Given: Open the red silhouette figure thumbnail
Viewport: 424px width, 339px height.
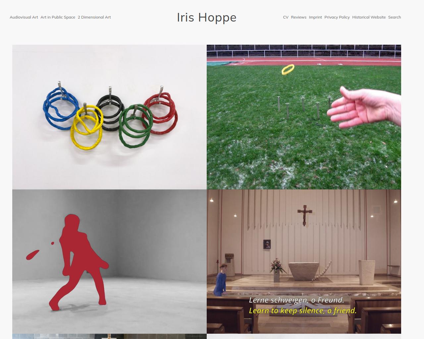Looking at the screenshot, I should [x=109, y=262].
